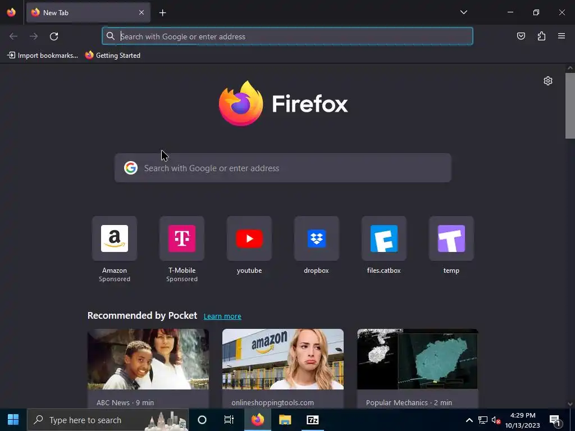Open the onlineshoppingtools.com amazon story thumbnail
Image resolution: width=575 pixels, height=431 pixels.
pos(283,359)
